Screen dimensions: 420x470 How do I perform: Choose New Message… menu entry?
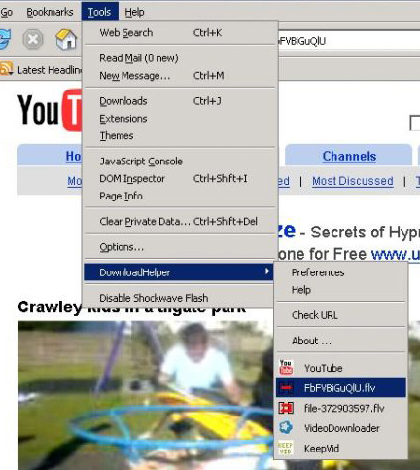(x=180, y=76)
